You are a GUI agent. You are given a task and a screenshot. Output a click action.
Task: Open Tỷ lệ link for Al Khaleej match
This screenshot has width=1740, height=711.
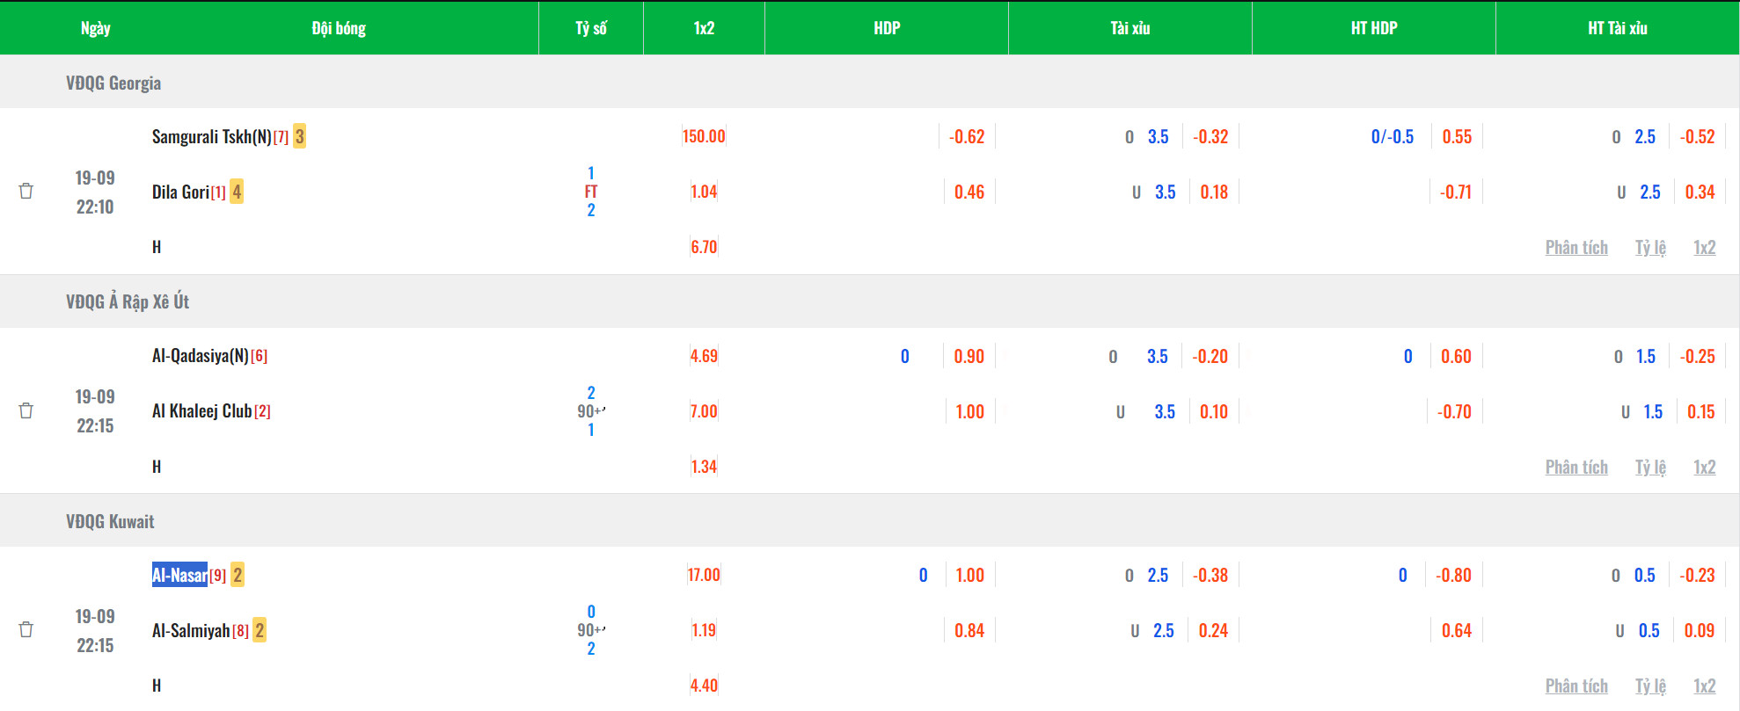pyautogui.click(x=1649, y=468)
